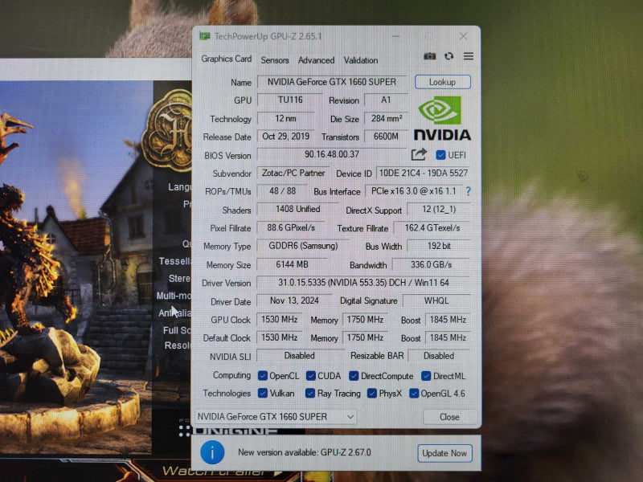Click the Name field GTX 1660 SUPER

(332, 82)
